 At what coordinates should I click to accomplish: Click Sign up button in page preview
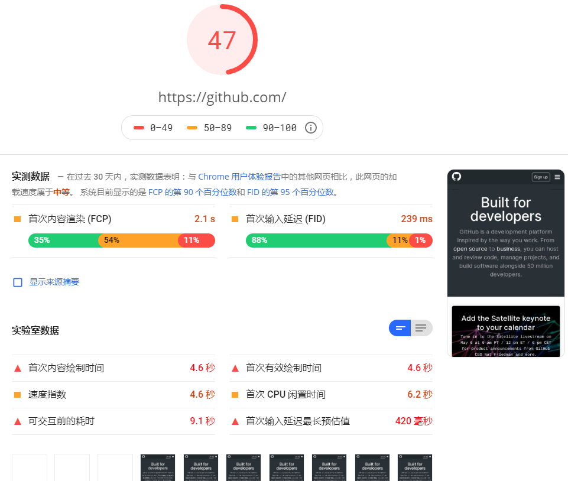[x=541, y=177]
